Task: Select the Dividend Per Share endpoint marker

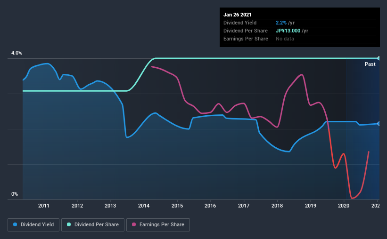Action: pyautogui.click(x=379, y=58)
